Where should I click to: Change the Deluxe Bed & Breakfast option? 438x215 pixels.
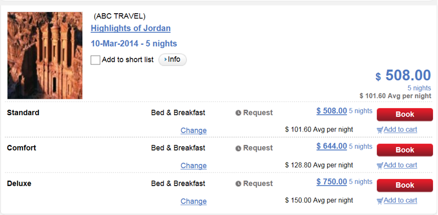(194, 201)
